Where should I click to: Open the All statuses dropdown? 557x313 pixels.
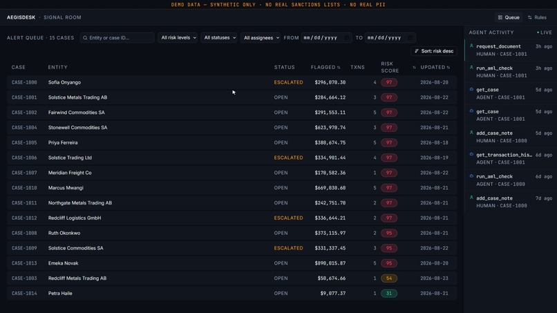click(x=220, y=38)
